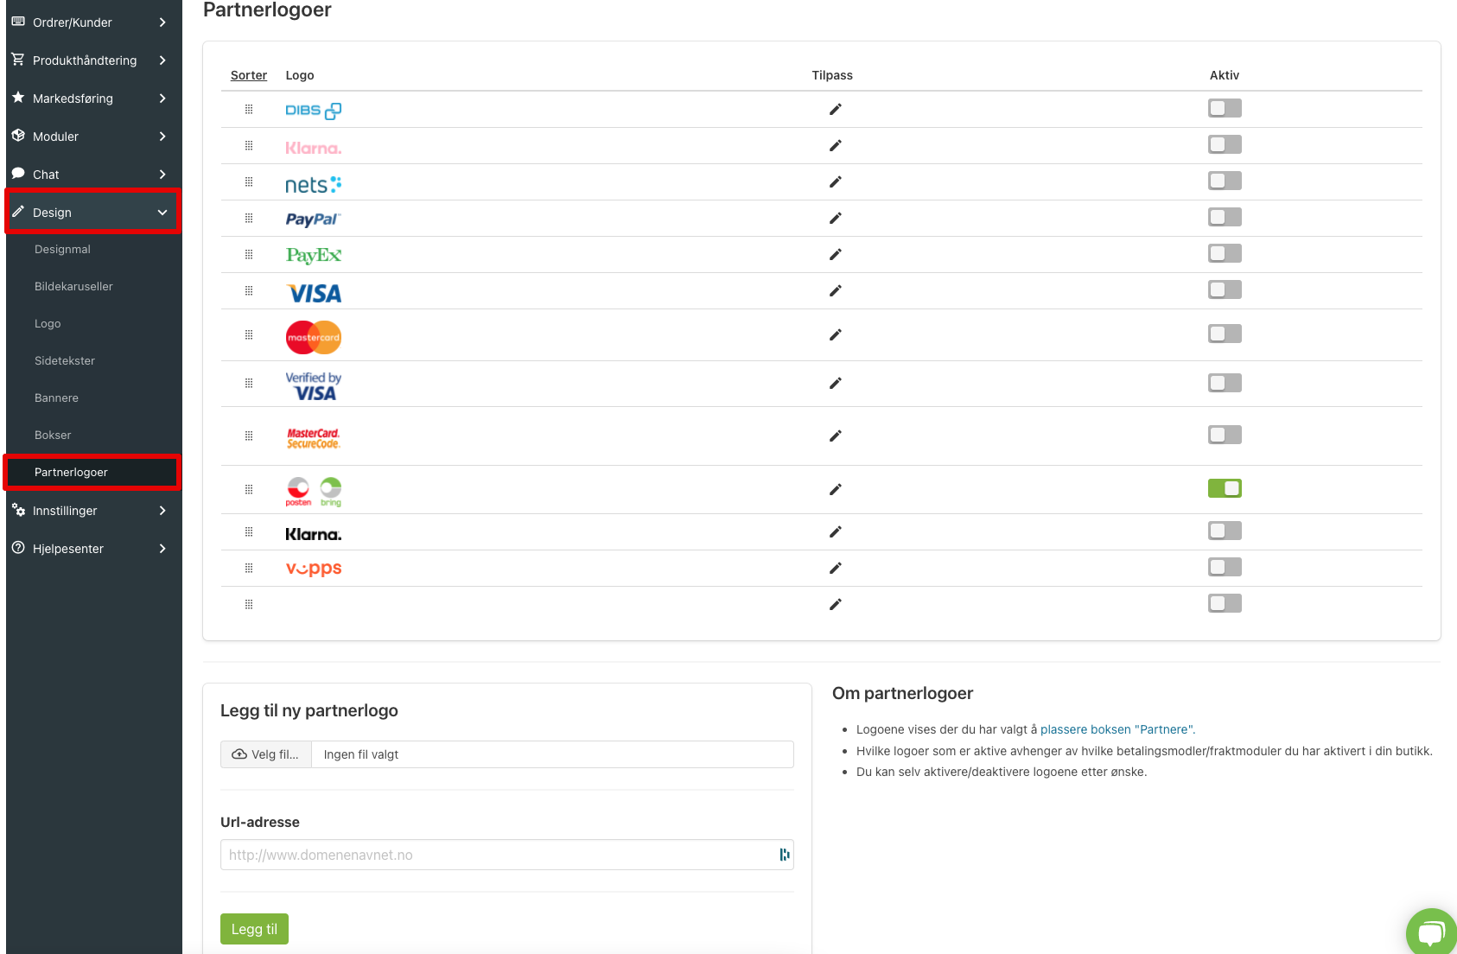Open the Logo settings page
This screenshot has height=954, width=1457.
[48, 324]
